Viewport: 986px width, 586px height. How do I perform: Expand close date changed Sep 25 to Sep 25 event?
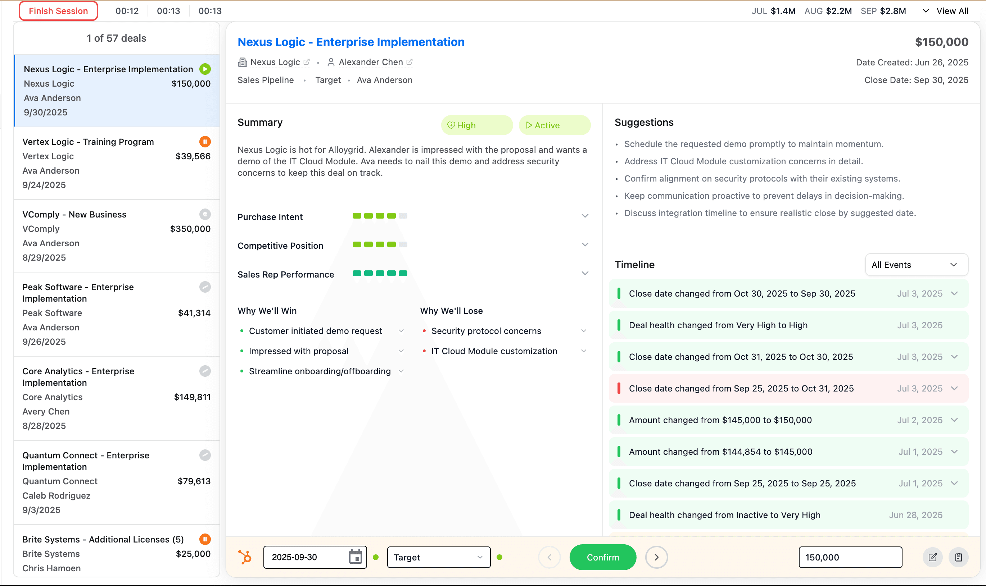click(954, 483)
